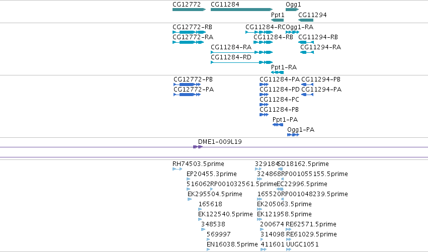Select the DME1-009L19 feature label

(220, 142)
